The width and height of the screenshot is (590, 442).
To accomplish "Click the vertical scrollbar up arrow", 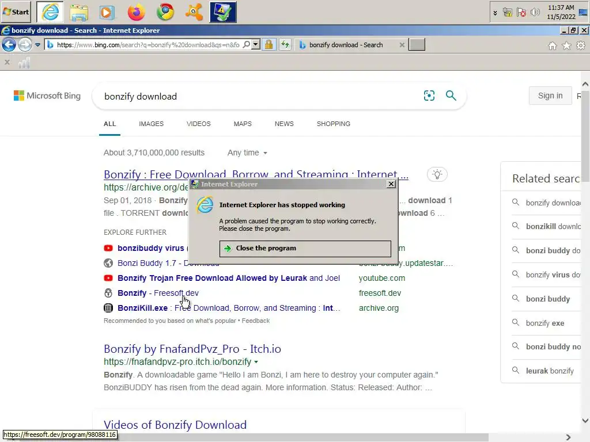I will (x=585, y=84).
